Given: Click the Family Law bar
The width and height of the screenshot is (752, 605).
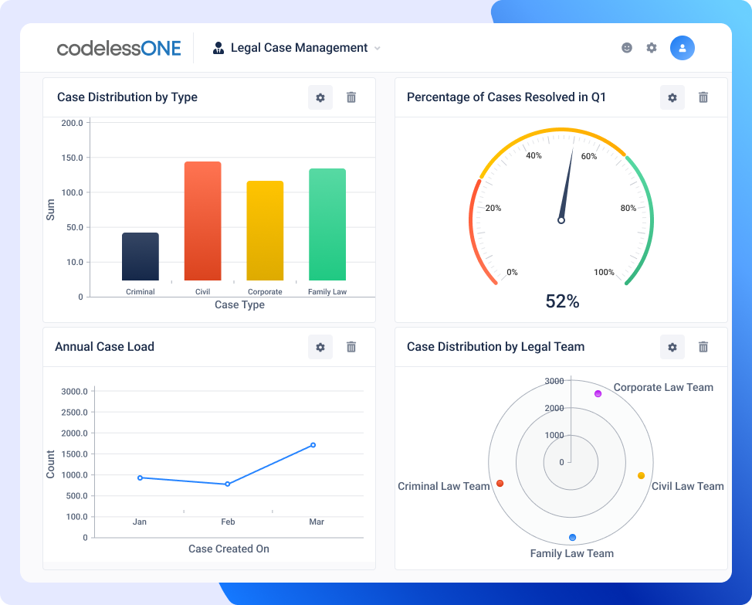Looking at the screenshot, I should click(327, 224).
